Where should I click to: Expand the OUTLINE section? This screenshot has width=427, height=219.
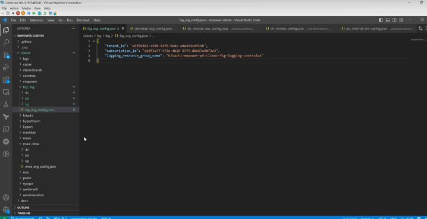click(x=23, y=208)
